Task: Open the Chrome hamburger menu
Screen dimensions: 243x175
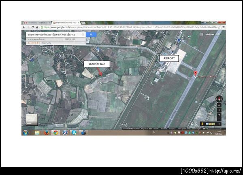Action: [x=224, y=27]
